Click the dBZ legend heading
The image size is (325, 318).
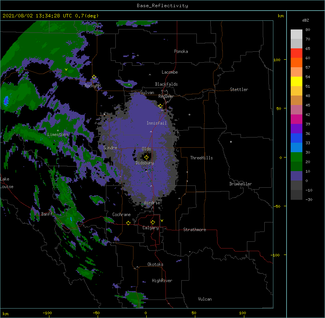coord(305,20)
